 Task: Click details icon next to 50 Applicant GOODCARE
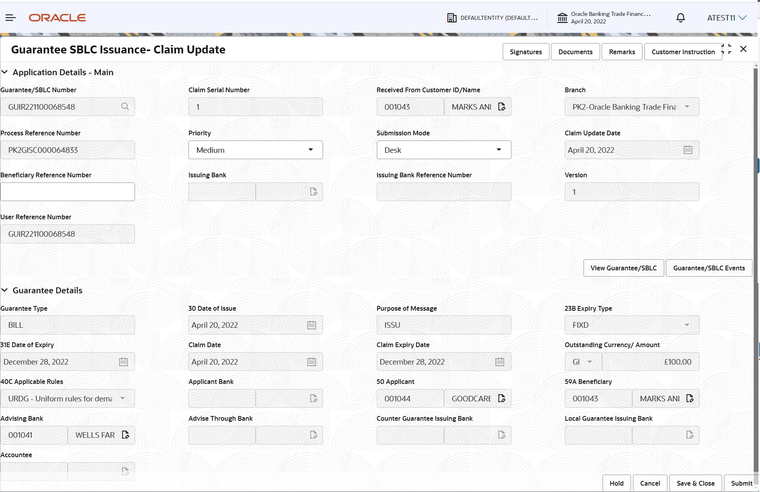click(x=502, y=398)
